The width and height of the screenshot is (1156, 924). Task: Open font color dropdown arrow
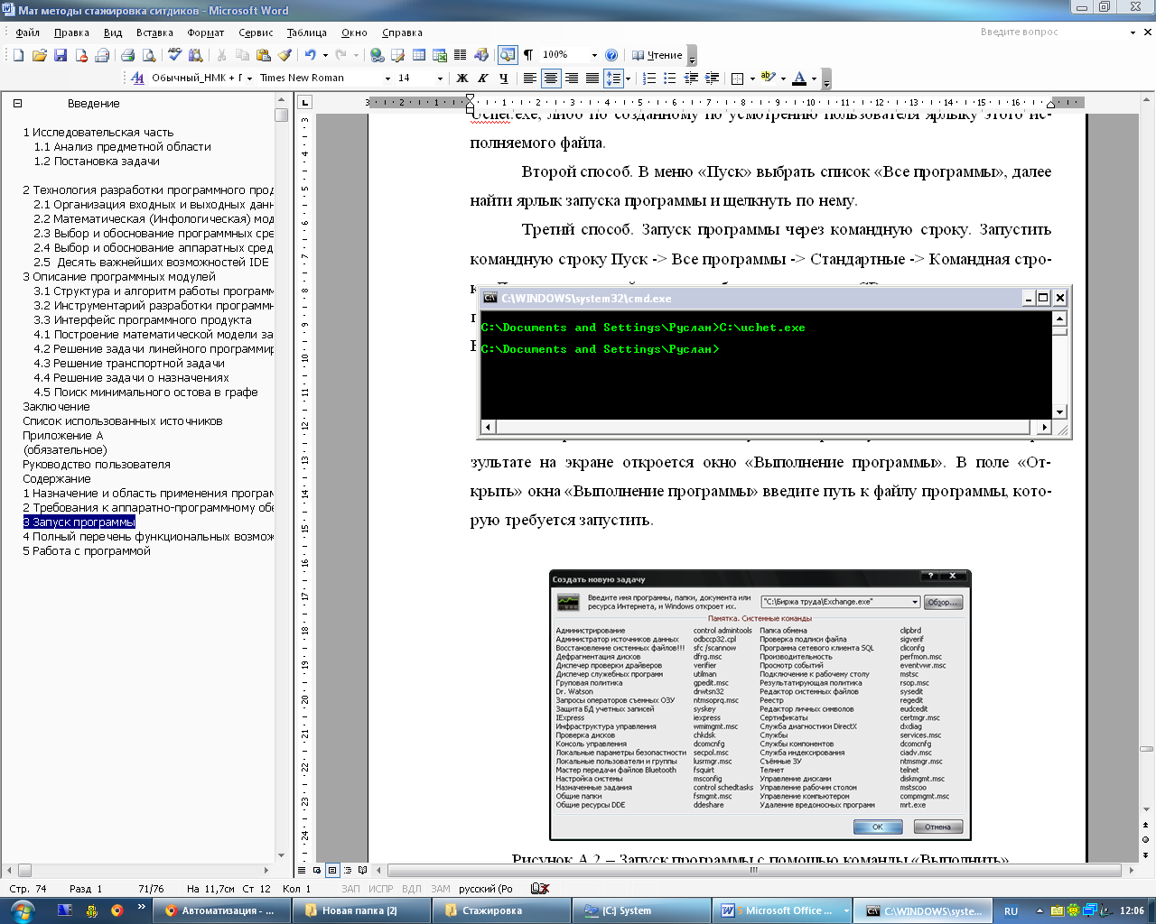(x=814, y=79)
